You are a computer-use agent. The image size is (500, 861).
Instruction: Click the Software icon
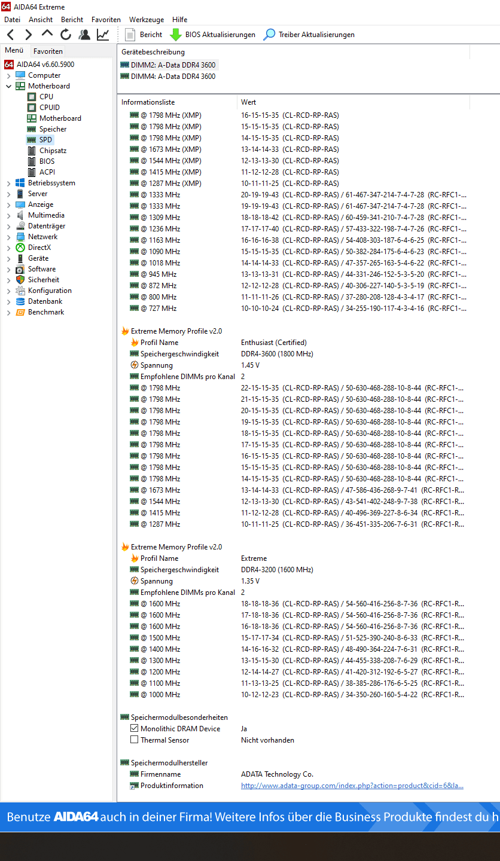pos(20,269)
